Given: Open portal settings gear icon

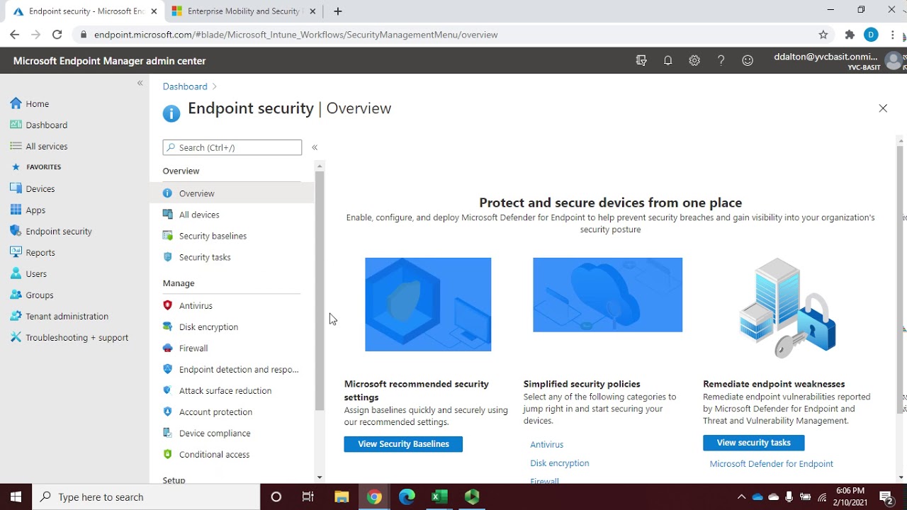Looking at the screenshot, I should [x=694, y=61].
